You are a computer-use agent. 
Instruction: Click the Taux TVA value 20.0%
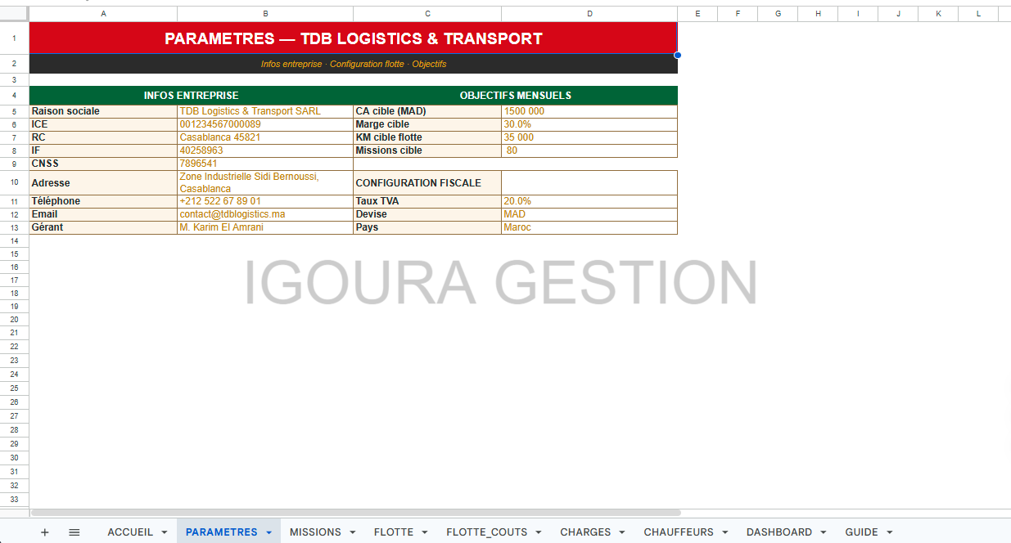pos(589,201)
